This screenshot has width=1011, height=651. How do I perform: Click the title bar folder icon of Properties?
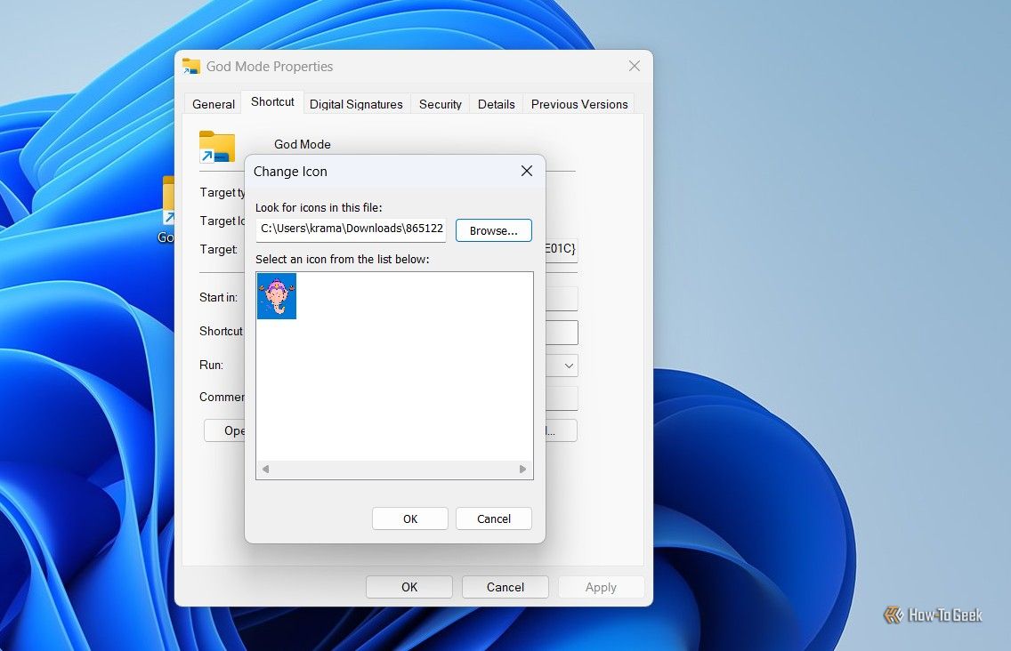[x=190, y=66]
